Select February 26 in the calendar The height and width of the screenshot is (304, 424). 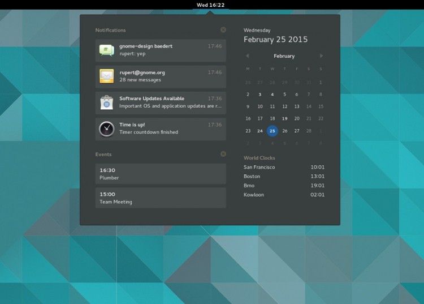click(284, 131)
